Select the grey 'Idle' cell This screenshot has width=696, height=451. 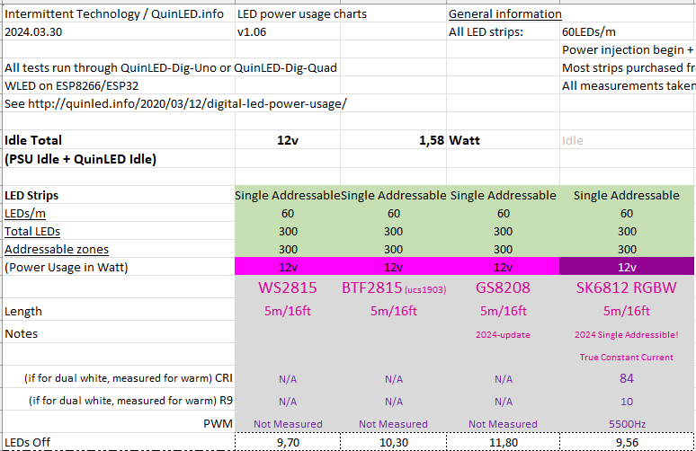[573, 140]
